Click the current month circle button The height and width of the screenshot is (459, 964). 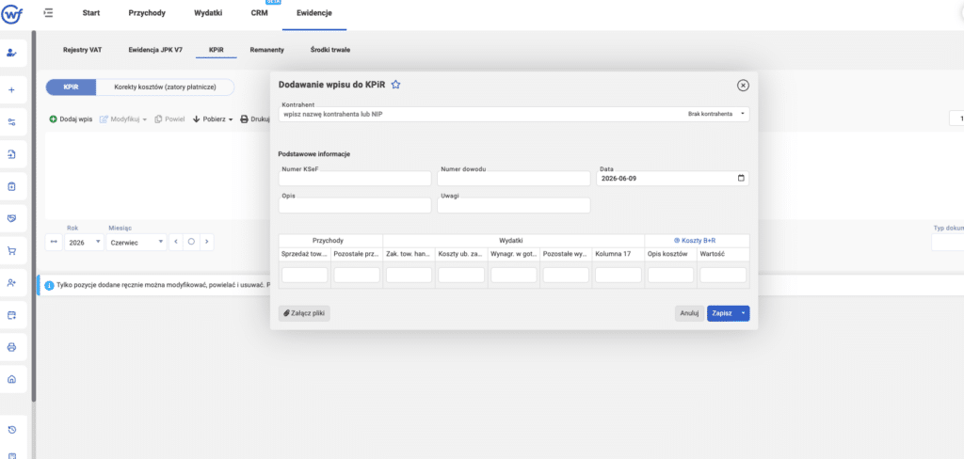tap(191, 242)
